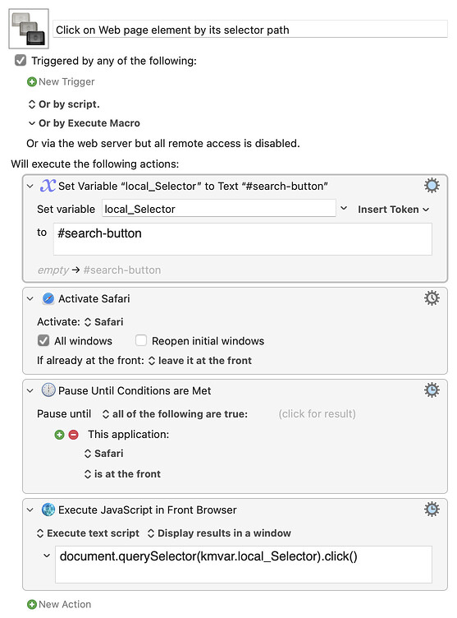The height and width of the screenshot is (618, 457).
Task: Open gear menu for Pause Until action
Action: point(432,390)
